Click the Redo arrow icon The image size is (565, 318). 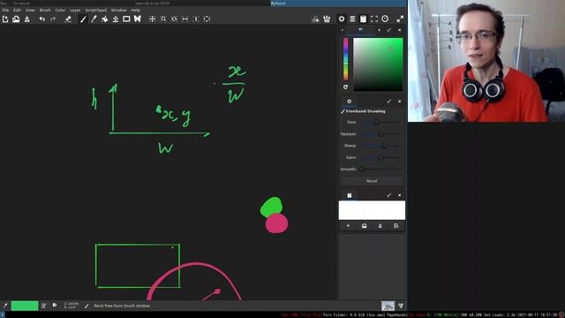click(53, 19)
